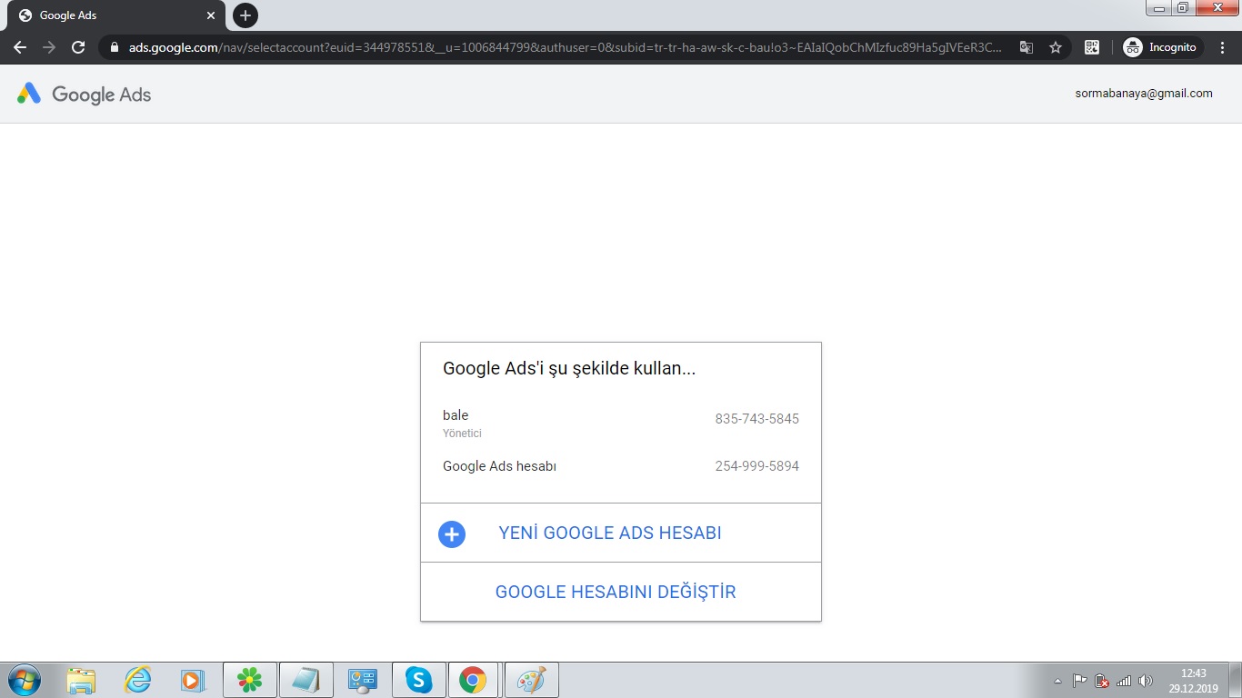Click Action Center flag tray icon
The image size is (1242, 698).
[1080, 681]
